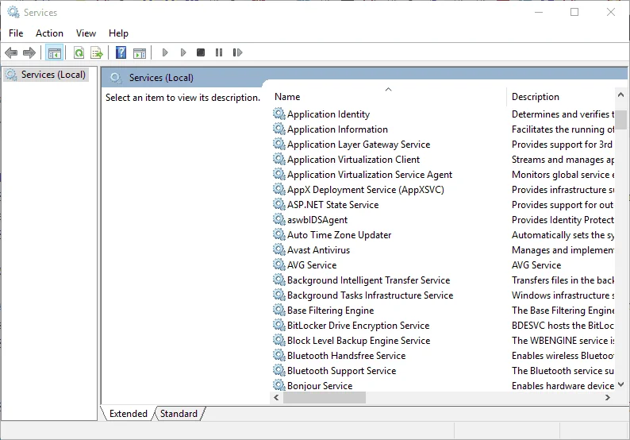The height and width of the screenshot is (440, 630).
Task: Click the Start Service play icon
Action: pyautogui.click(x=165, y=52)
